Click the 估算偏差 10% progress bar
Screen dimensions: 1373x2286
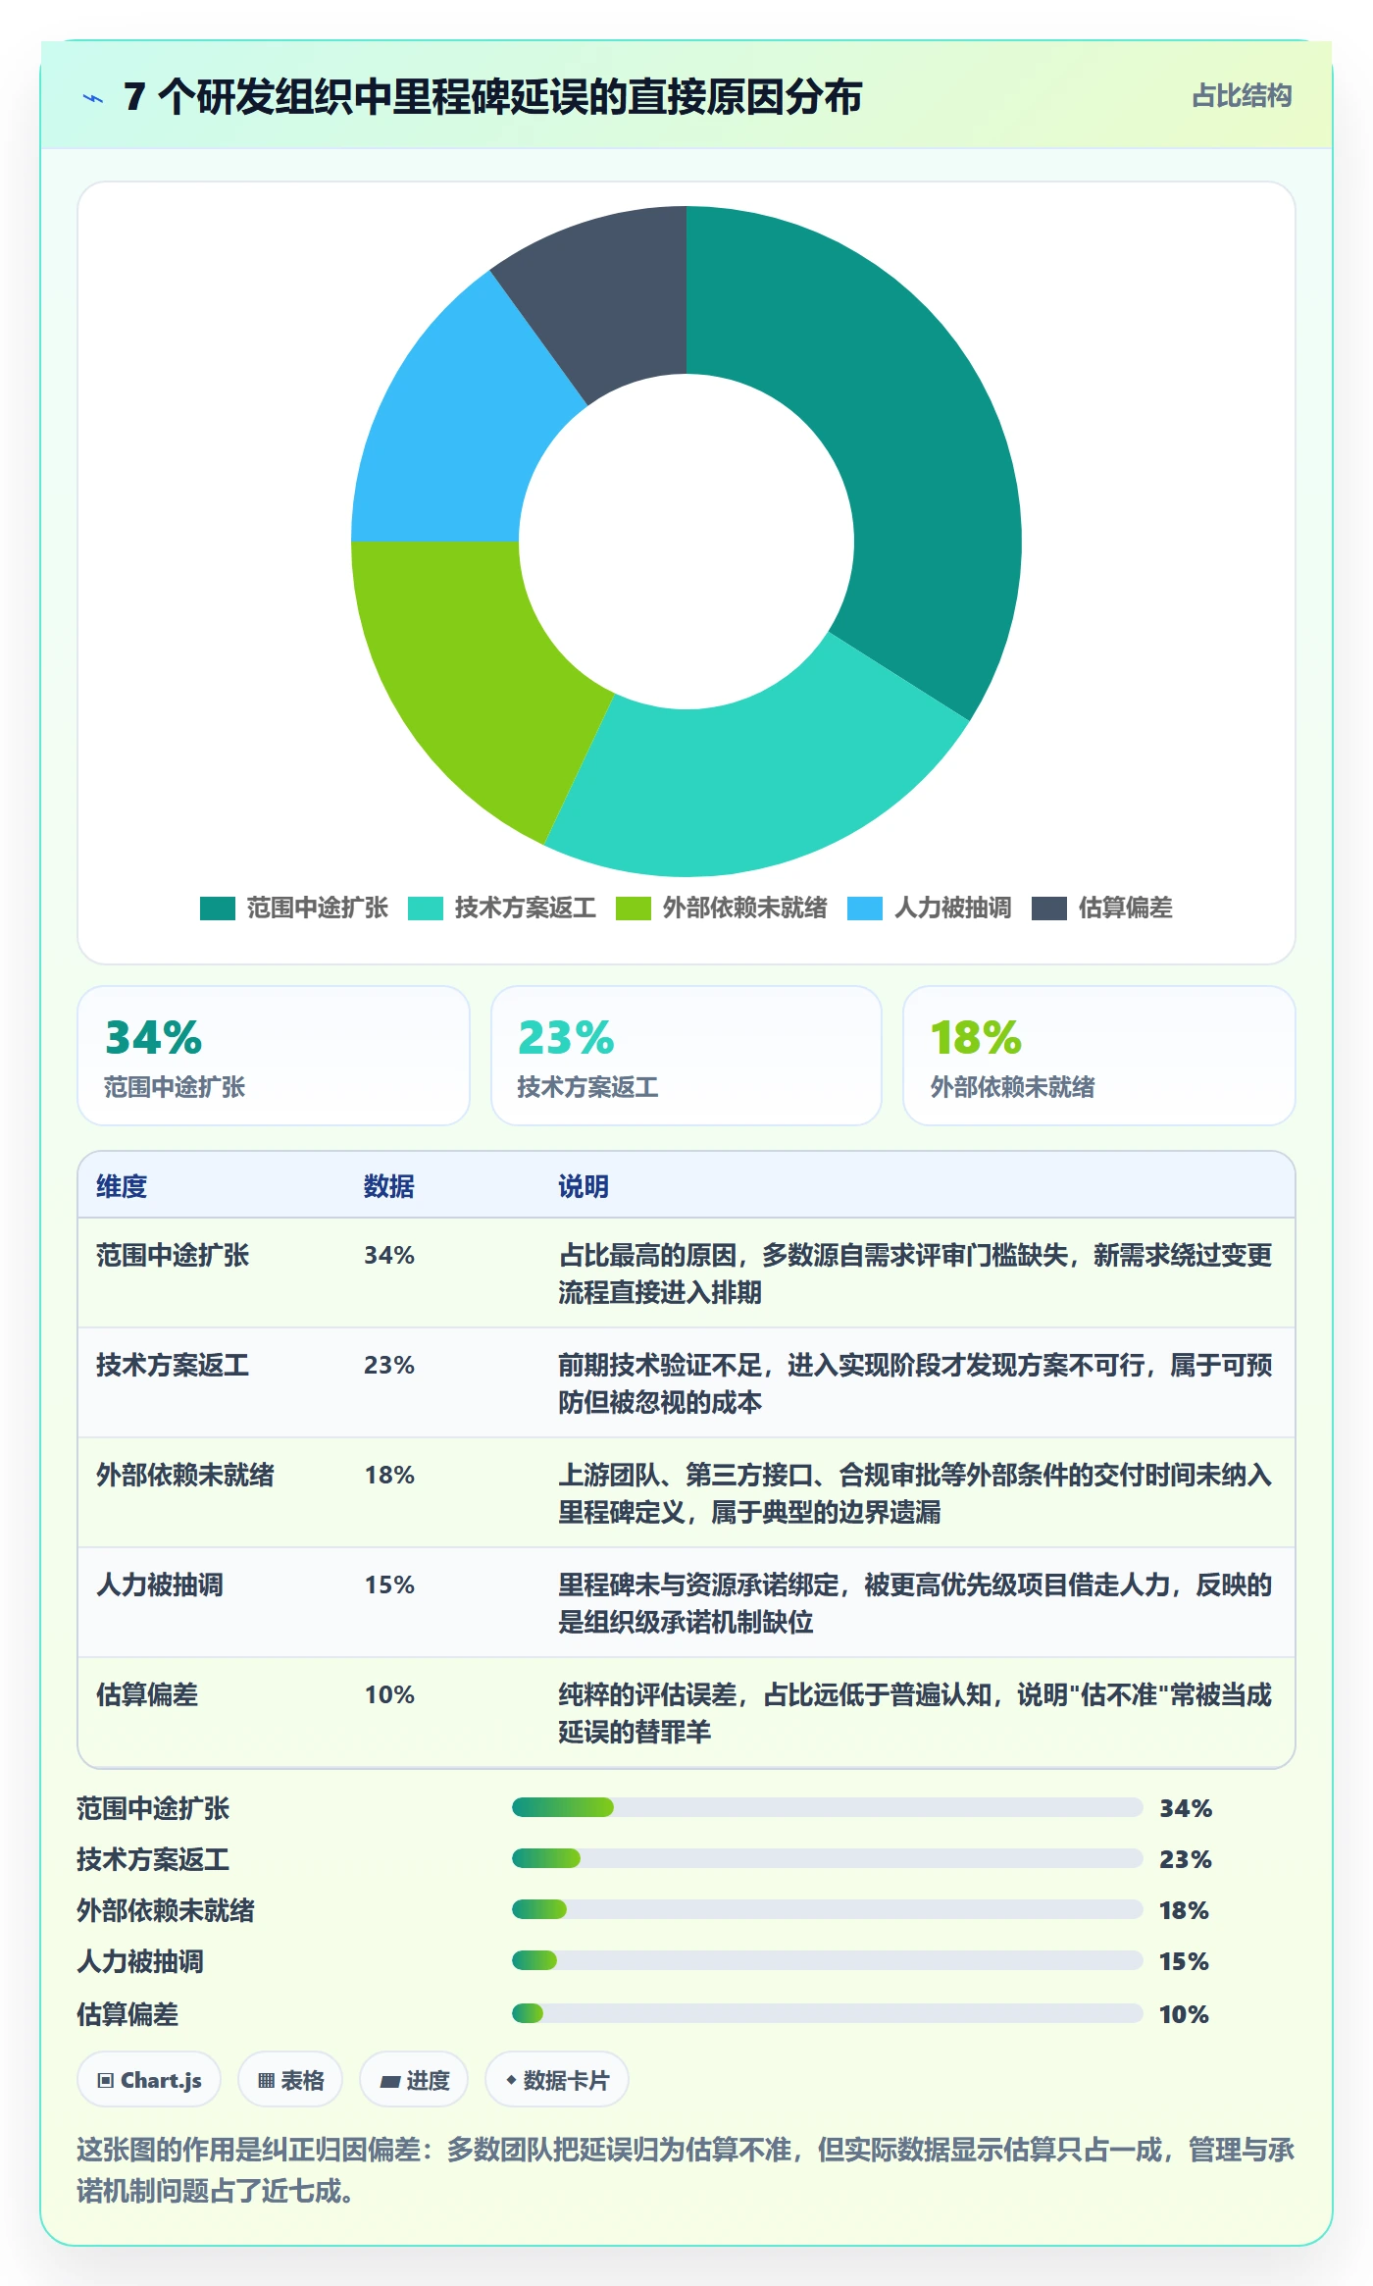click(x=828, y=2013)
